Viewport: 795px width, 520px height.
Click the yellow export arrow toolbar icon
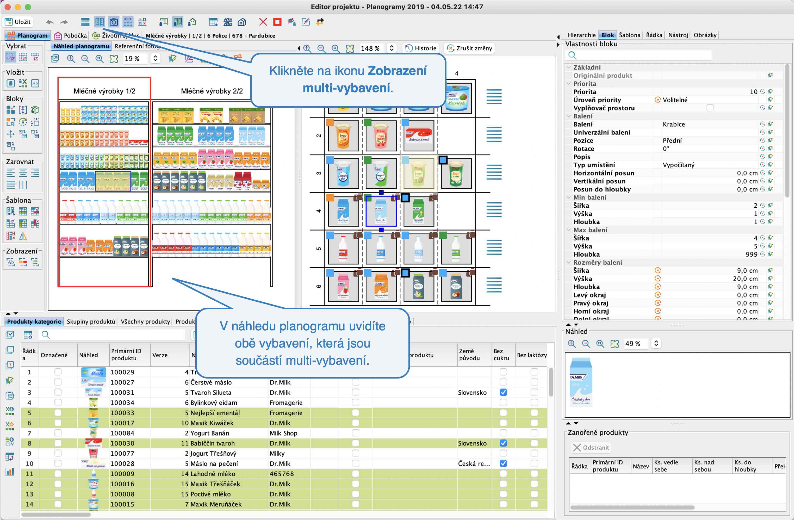tap(320, 22)
